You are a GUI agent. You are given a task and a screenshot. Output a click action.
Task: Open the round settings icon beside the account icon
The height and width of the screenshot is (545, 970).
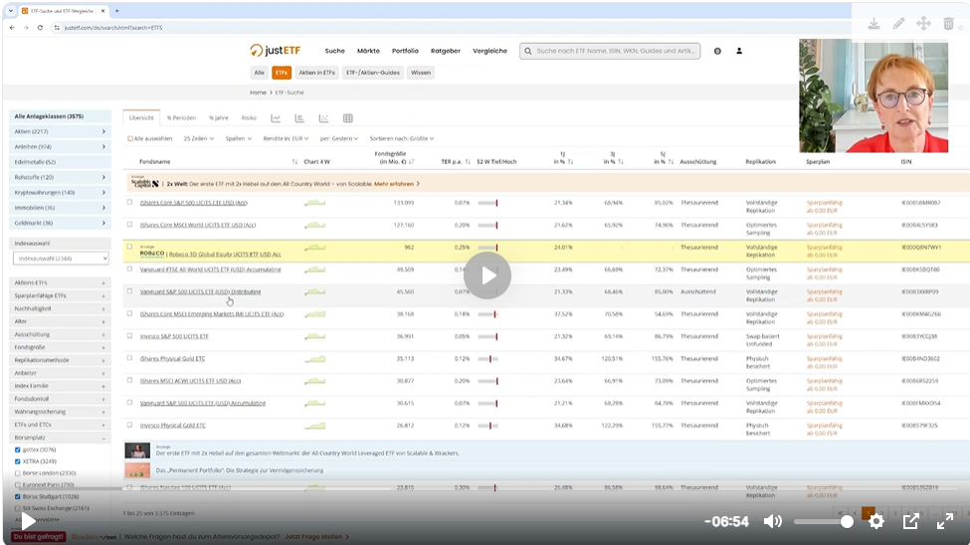tap(717, 51)
